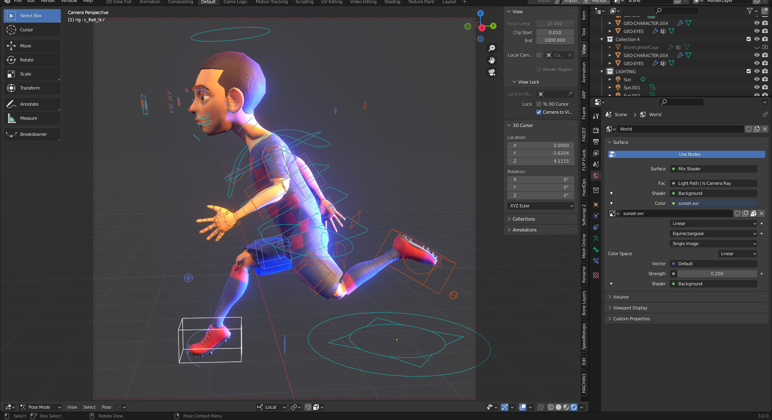This screenshot has width=772, height=420.
Task: Open the Equirectangular projection dropdown
Action: coord(713,233)
